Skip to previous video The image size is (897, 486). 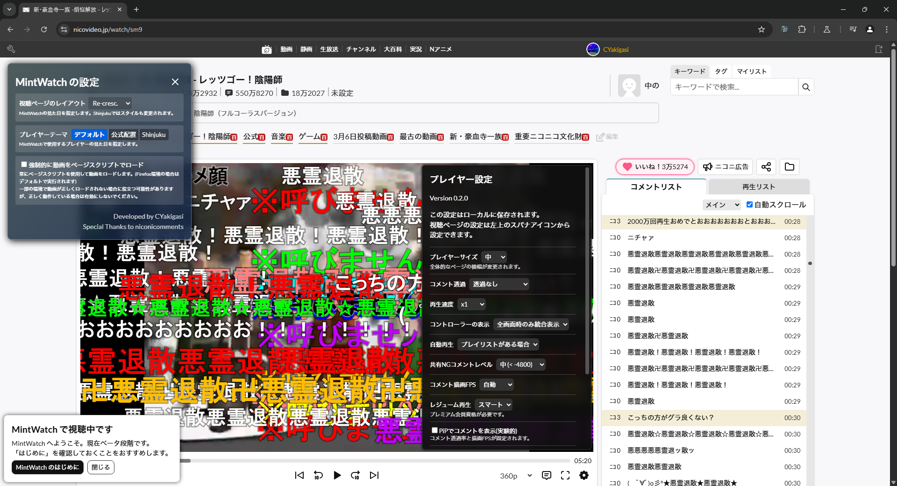click(299, 475)
